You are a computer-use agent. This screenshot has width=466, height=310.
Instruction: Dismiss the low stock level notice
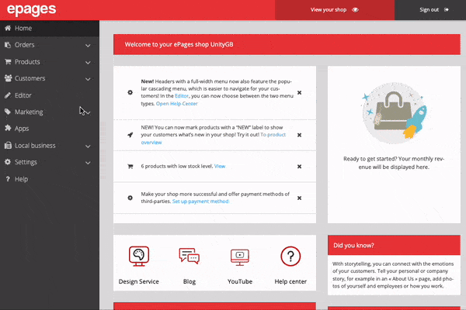(x=299, y=167)
